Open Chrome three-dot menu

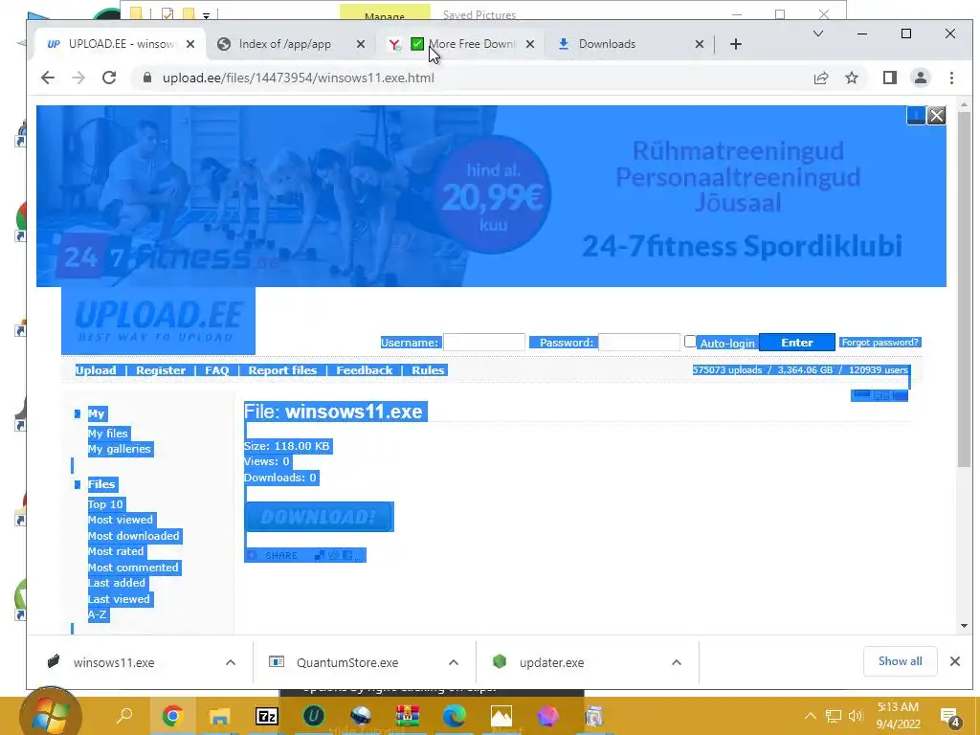pos(951,78)
